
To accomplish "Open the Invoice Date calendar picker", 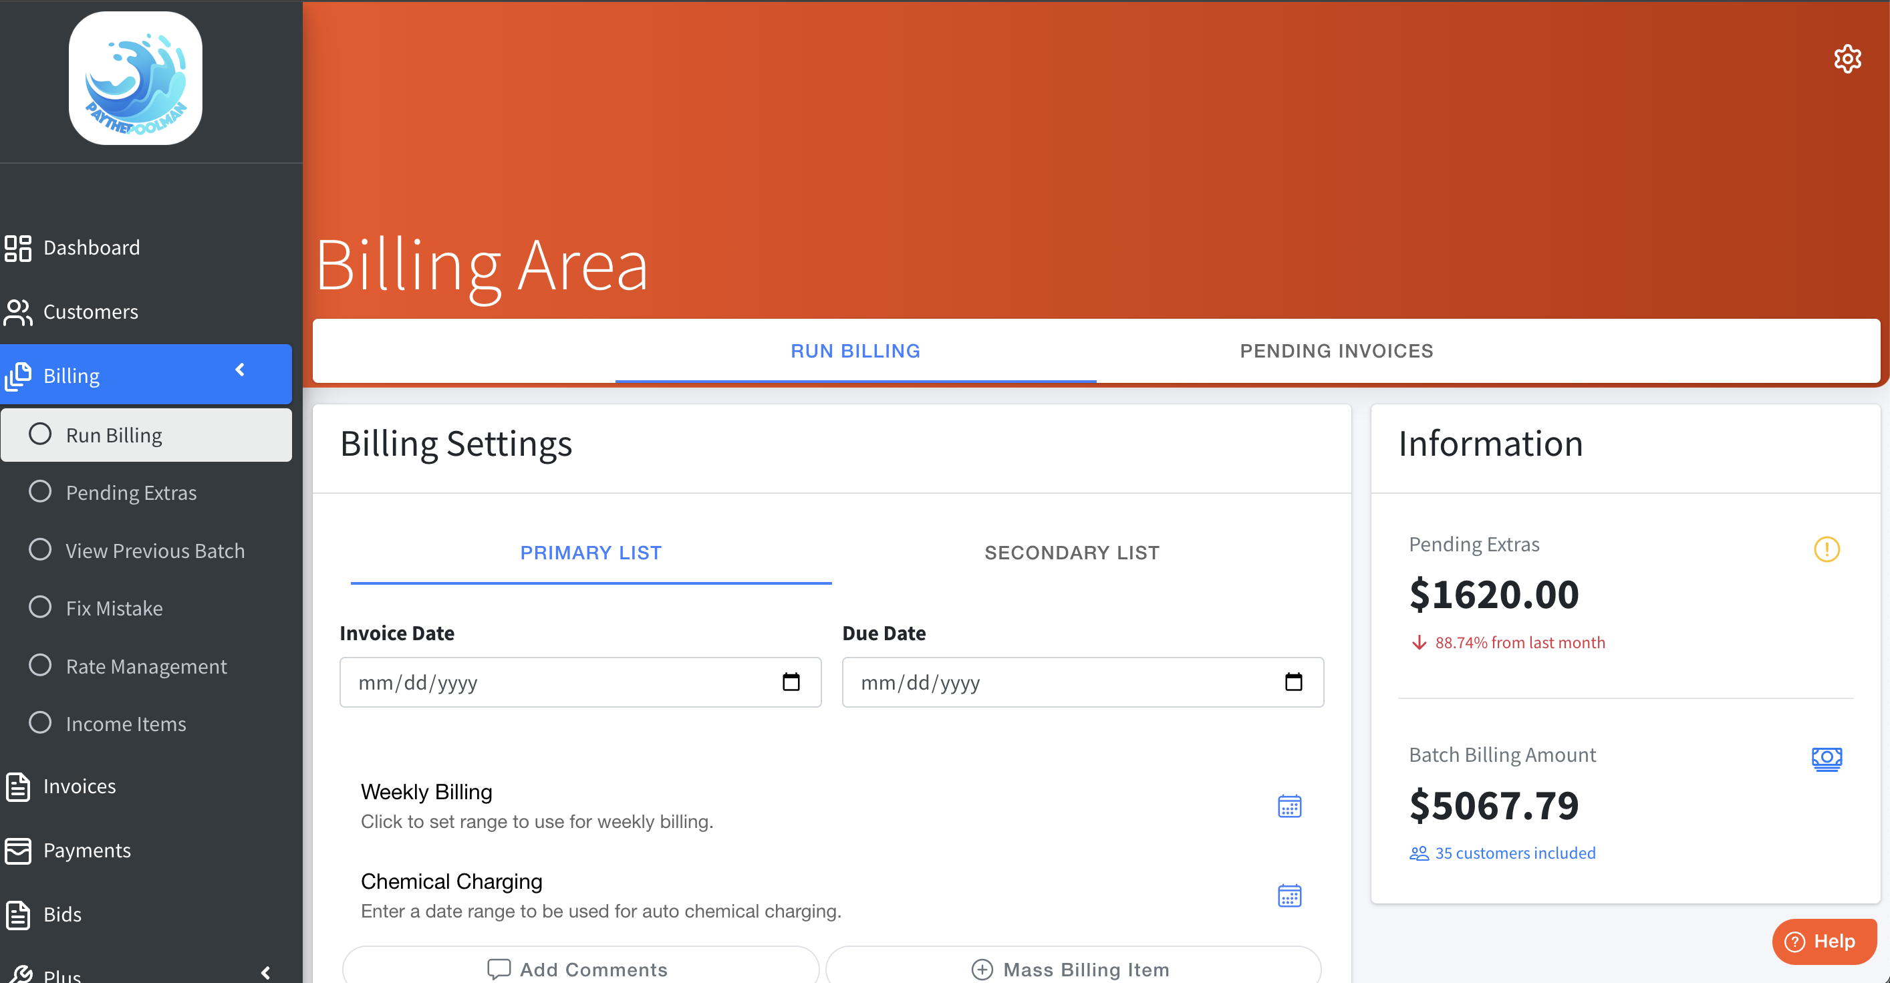I will coord(790,682).
